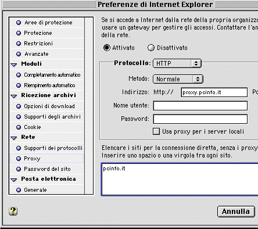Click the bullet icon beside Avanzate

[19, 54]
